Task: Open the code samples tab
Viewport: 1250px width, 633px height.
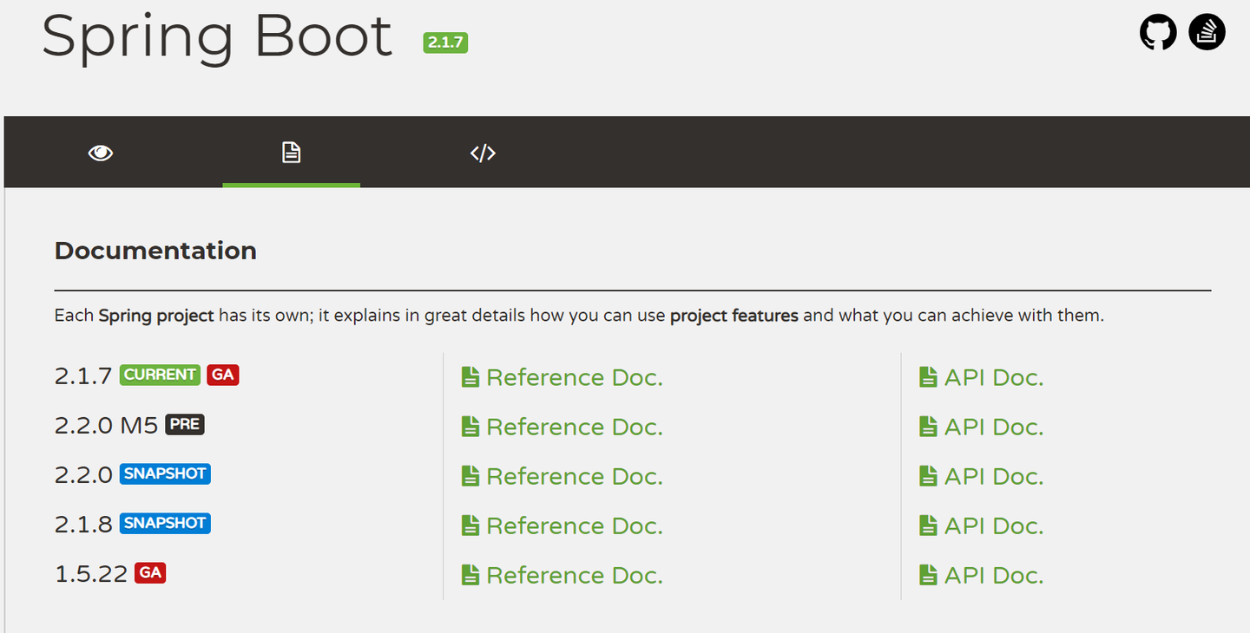Action: 483,153
